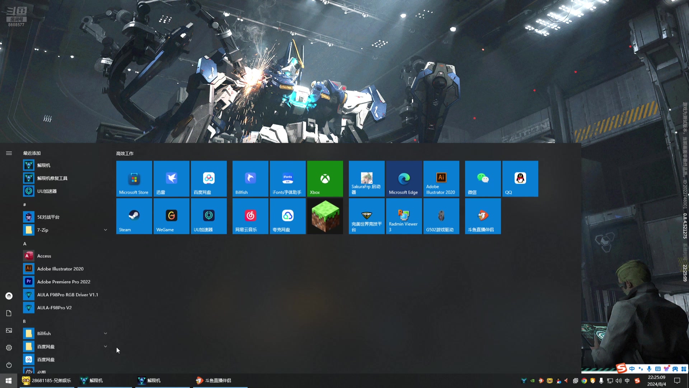Open 5E对战平台 in app list
The height and width of the screenshot is (388, 689).
65,217
